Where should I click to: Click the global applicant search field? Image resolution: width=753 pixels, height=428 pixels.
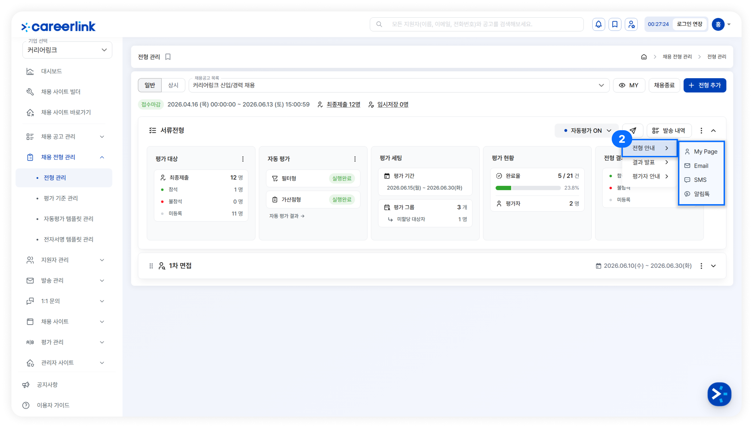click(x=476, y=24)
